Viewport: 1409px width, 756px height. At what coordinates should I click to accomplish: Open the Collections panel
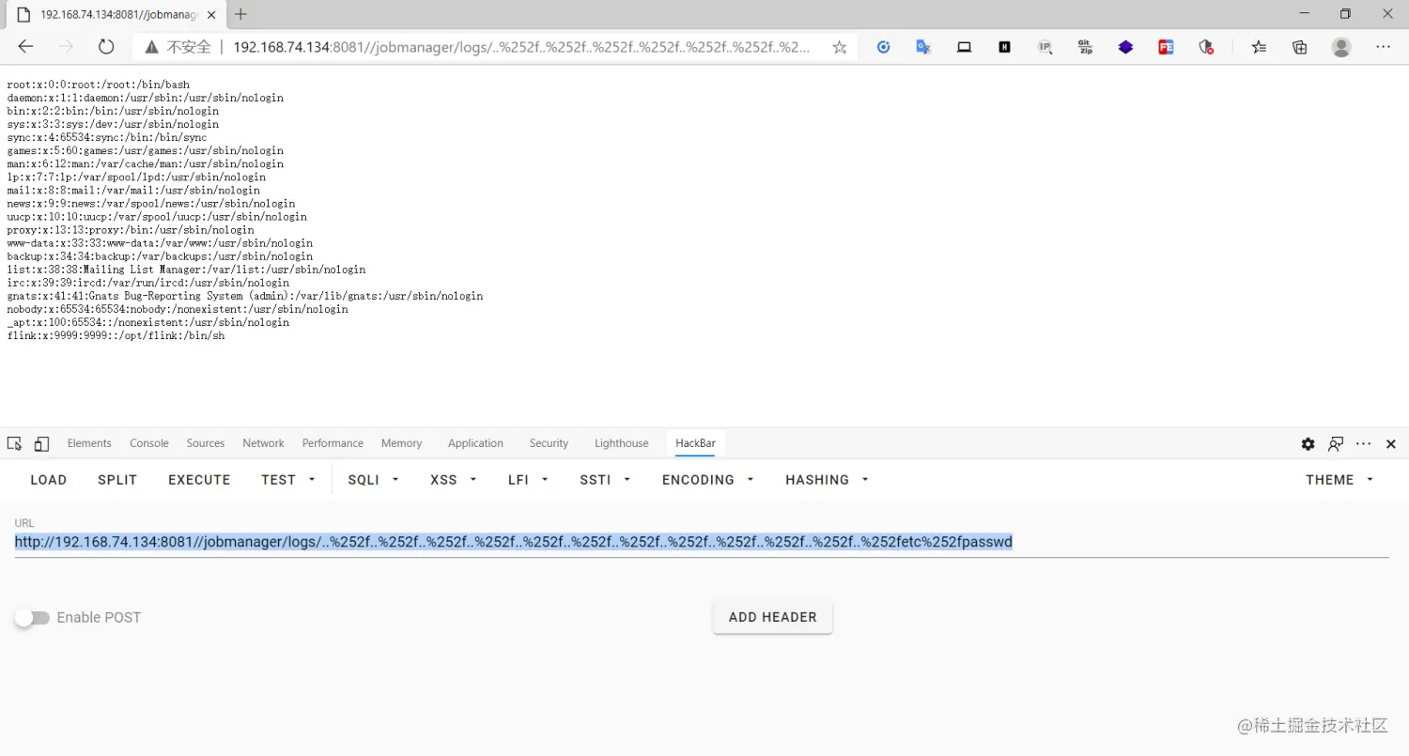(1300, 47)
